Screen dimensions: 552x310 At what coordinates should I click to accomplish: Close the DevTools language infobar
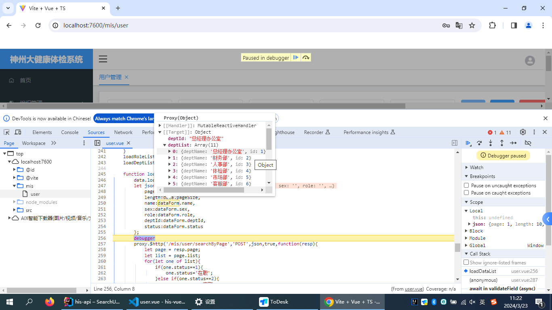coord(545,118)
